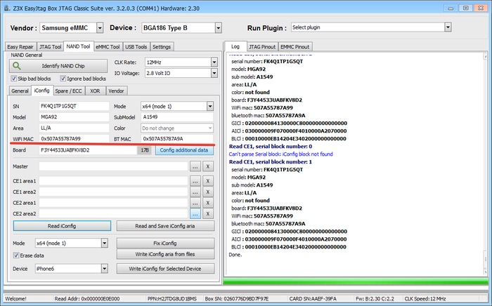The width and height of the screenshot is (492, 306).
Task: Switch to the Log tab
Action: pos(235,46)
